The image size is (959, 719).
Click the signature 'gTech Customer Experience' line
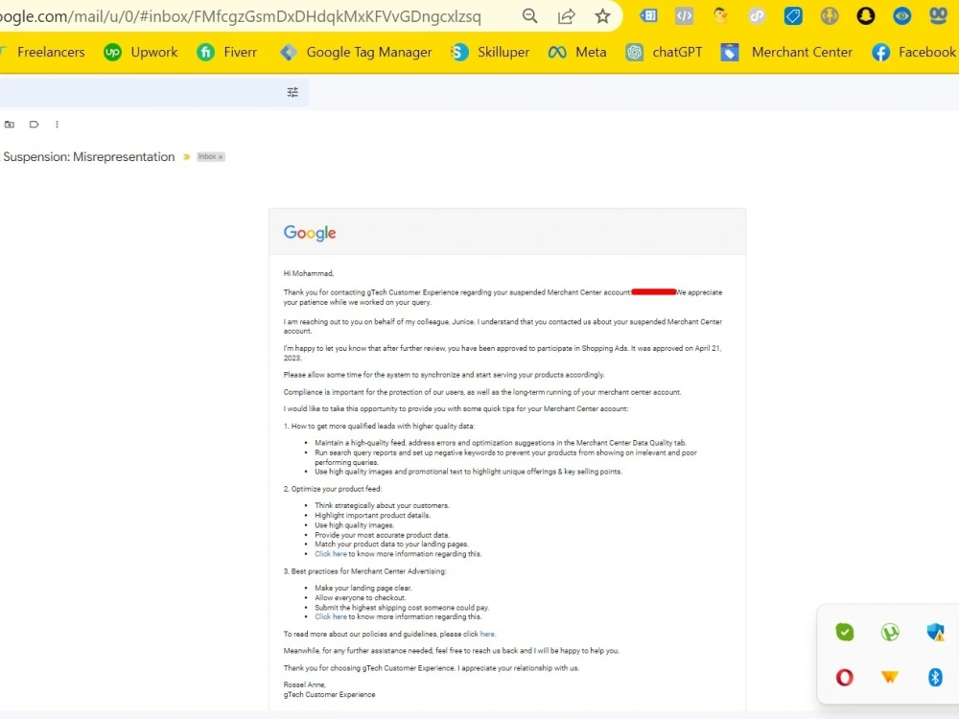click(329, 694)
